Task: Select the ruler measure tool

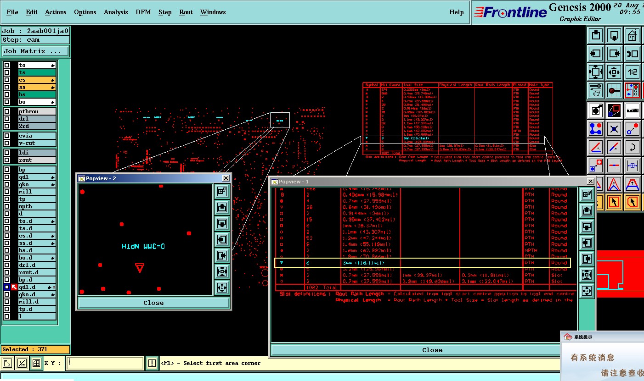Action: click(633, 110)
